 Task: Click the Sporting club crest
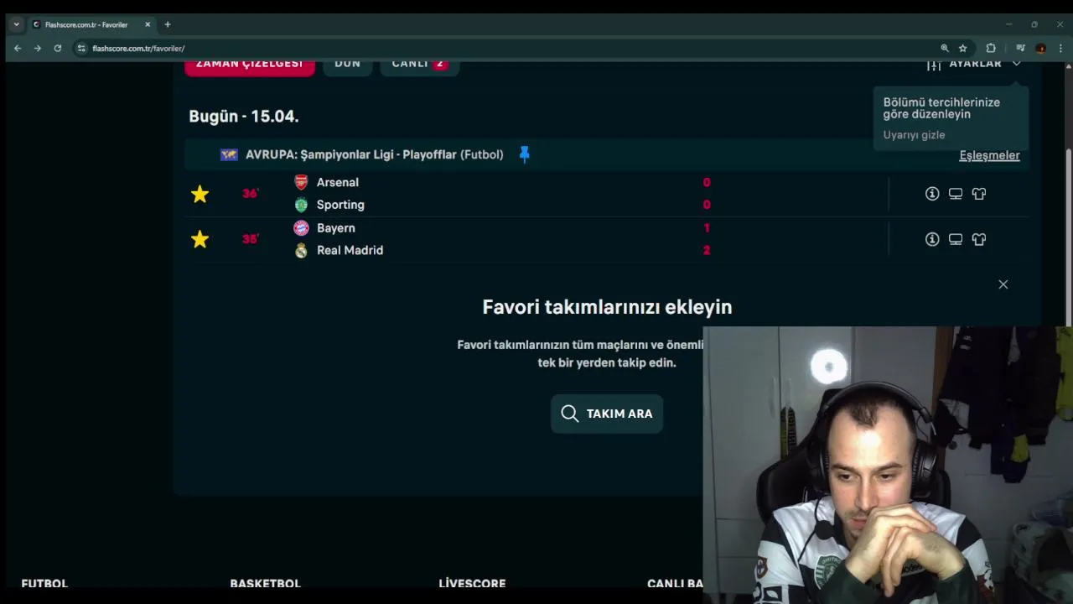point(301,205)
